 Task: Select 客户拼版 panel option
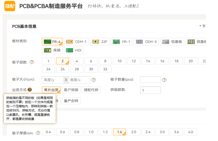point(71,90)
